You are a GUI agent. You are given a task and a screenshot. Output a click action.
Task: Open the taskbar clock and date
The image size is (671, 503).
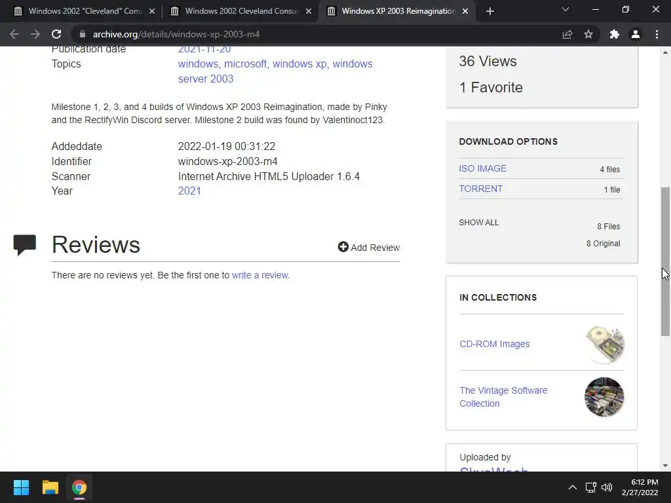pyautogui.click(x=640, y=487)
